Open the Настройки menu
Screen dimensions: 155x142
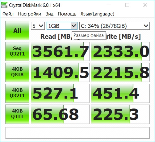tap(29, 14)
